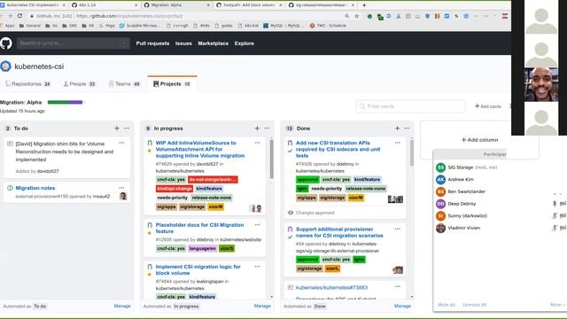The height and width of the screenshot is (319, 567).
Task: Click the Add cards button
Action: 488,106
